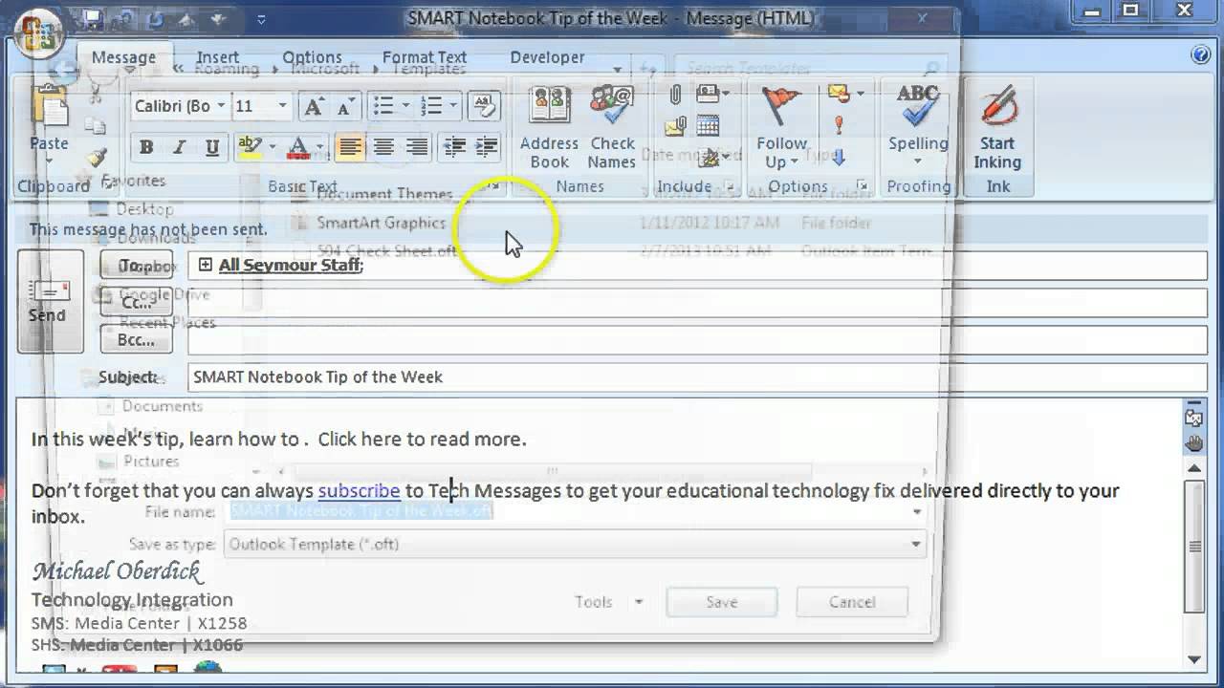Toggle Align Text Left
Viewport: 1224px width, 688px height.
pos(350,147)
